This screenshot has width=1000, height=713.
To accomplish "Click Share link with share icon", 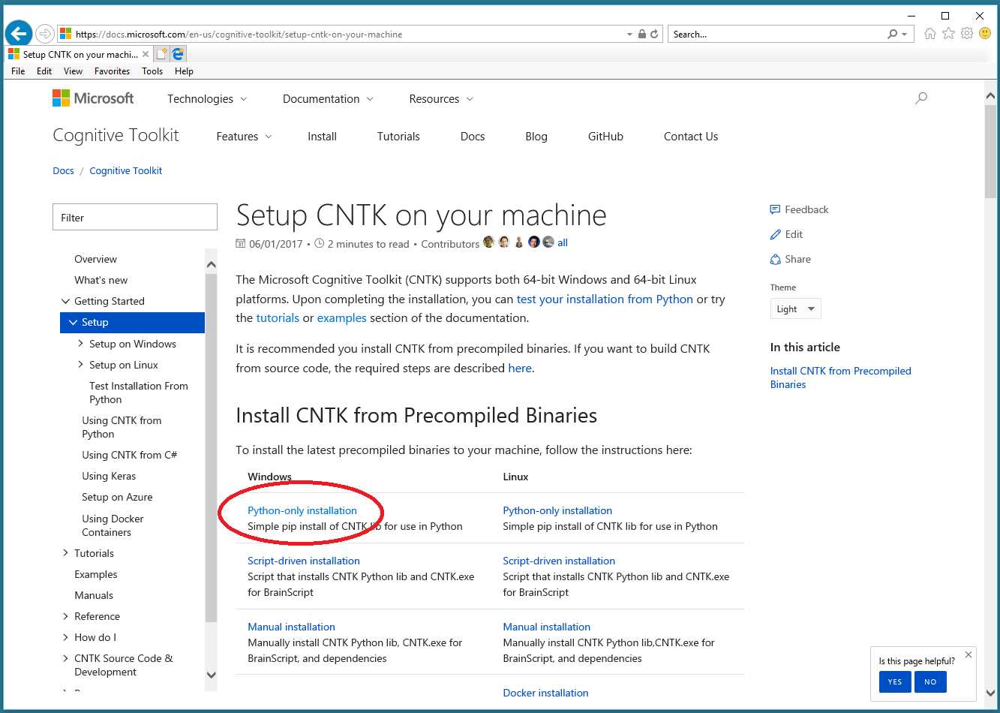I will click(790, 259).
